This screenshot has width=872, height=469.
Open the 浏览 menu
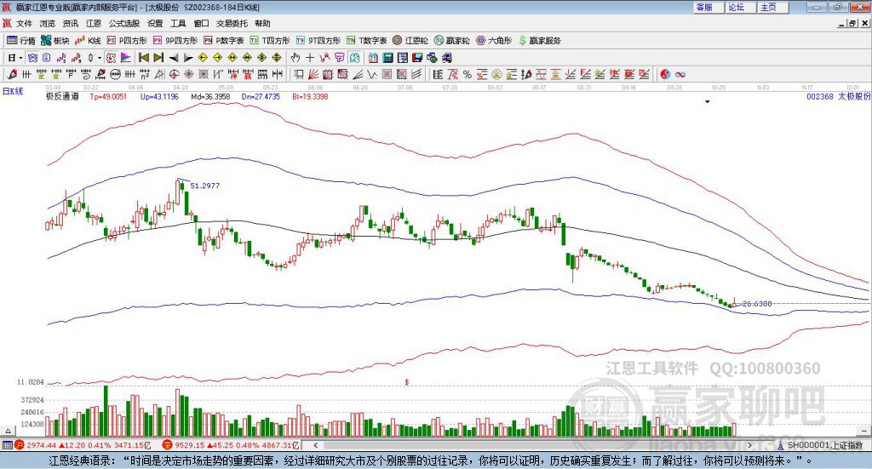click(x=48, y=23)
